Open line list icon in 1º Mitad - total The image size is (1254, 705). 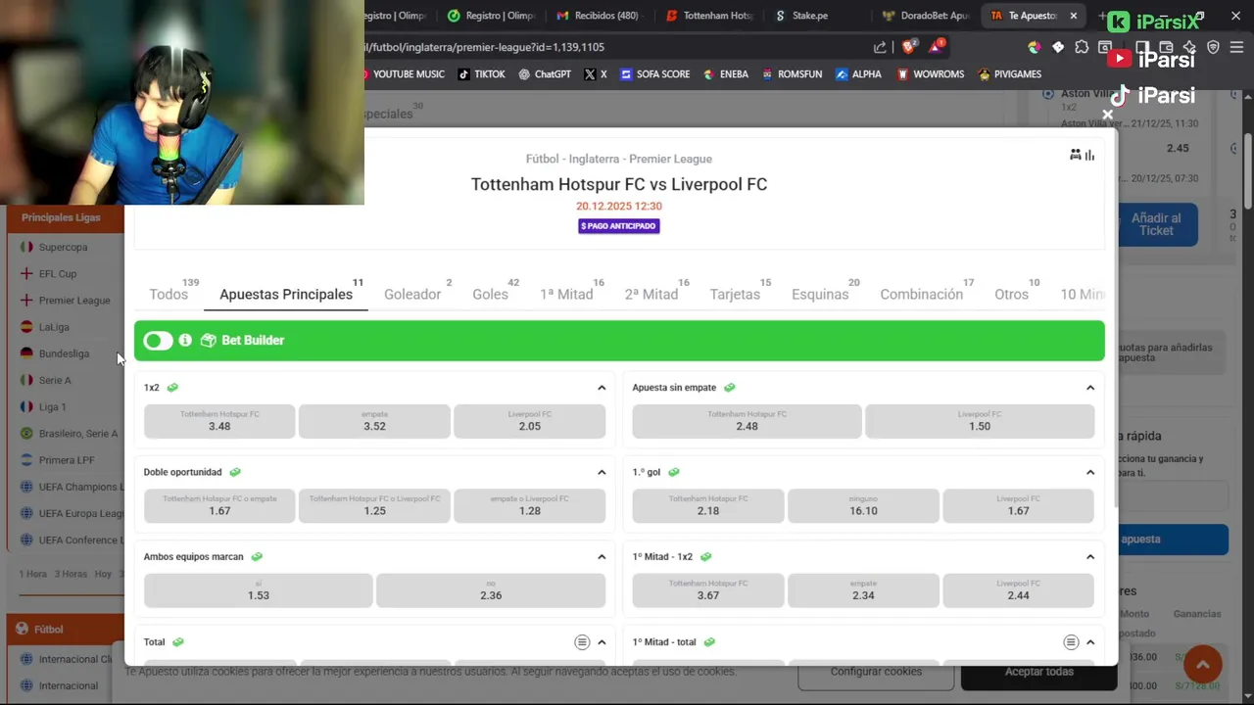pos(1071,642)
